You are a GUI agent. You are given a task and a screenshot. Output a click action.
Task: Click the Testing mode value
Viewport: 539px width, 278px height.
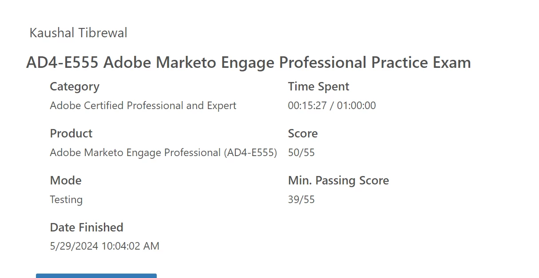pyautogui.click(x=66, y=200)
